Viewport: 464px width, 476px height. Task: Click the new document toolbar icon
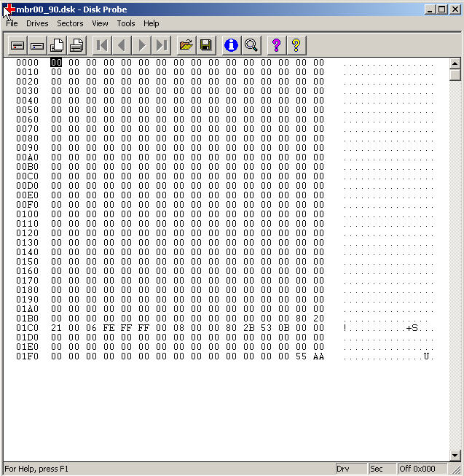[57, 45]
